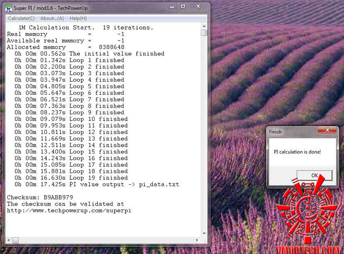Click the 'PI value output -> pi_data.txt' line
This screenshot has height=254, width=344.
(x=97, y=184)
